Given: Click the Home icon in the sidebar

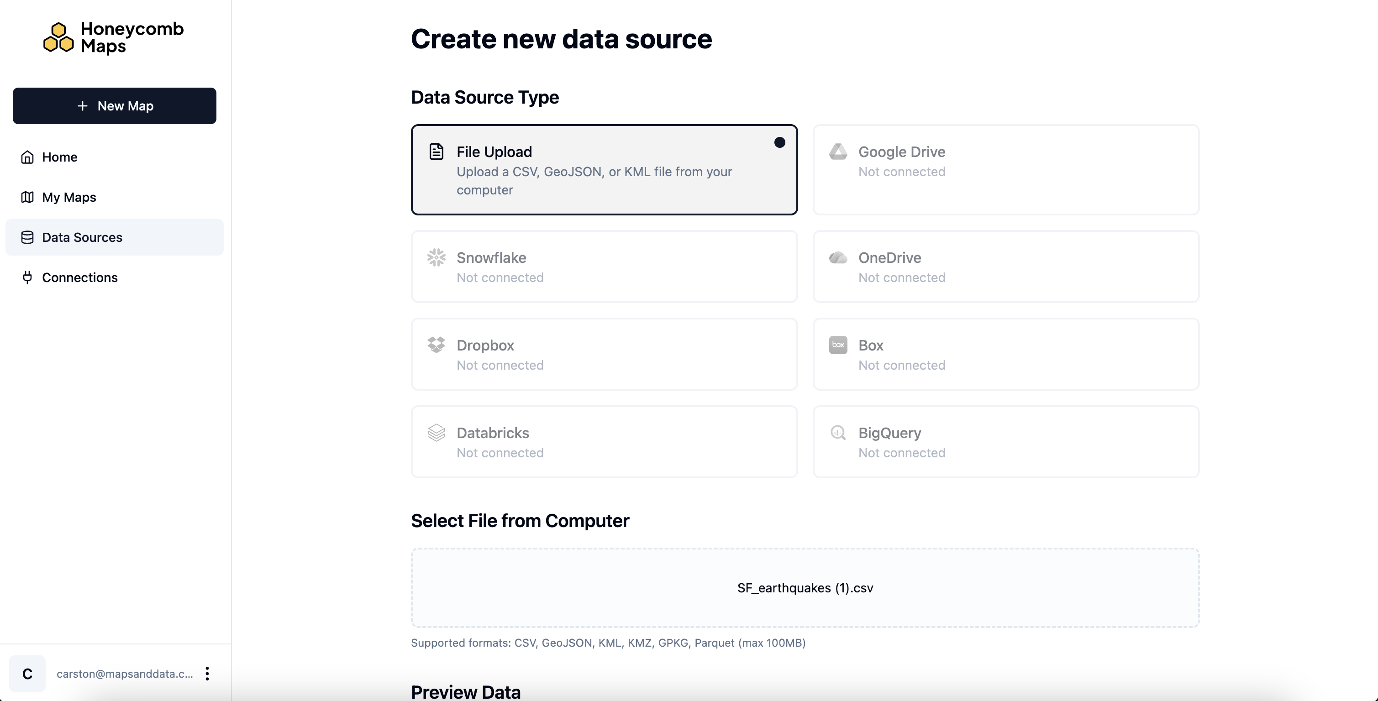Looking at the screenshot, I should point(27,157).
